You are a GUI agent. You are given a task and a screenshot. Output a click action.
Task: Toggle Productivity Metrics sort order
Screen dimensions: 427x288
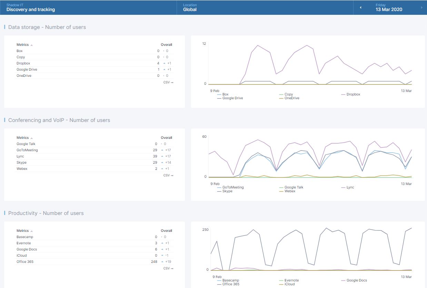(23, 231)
